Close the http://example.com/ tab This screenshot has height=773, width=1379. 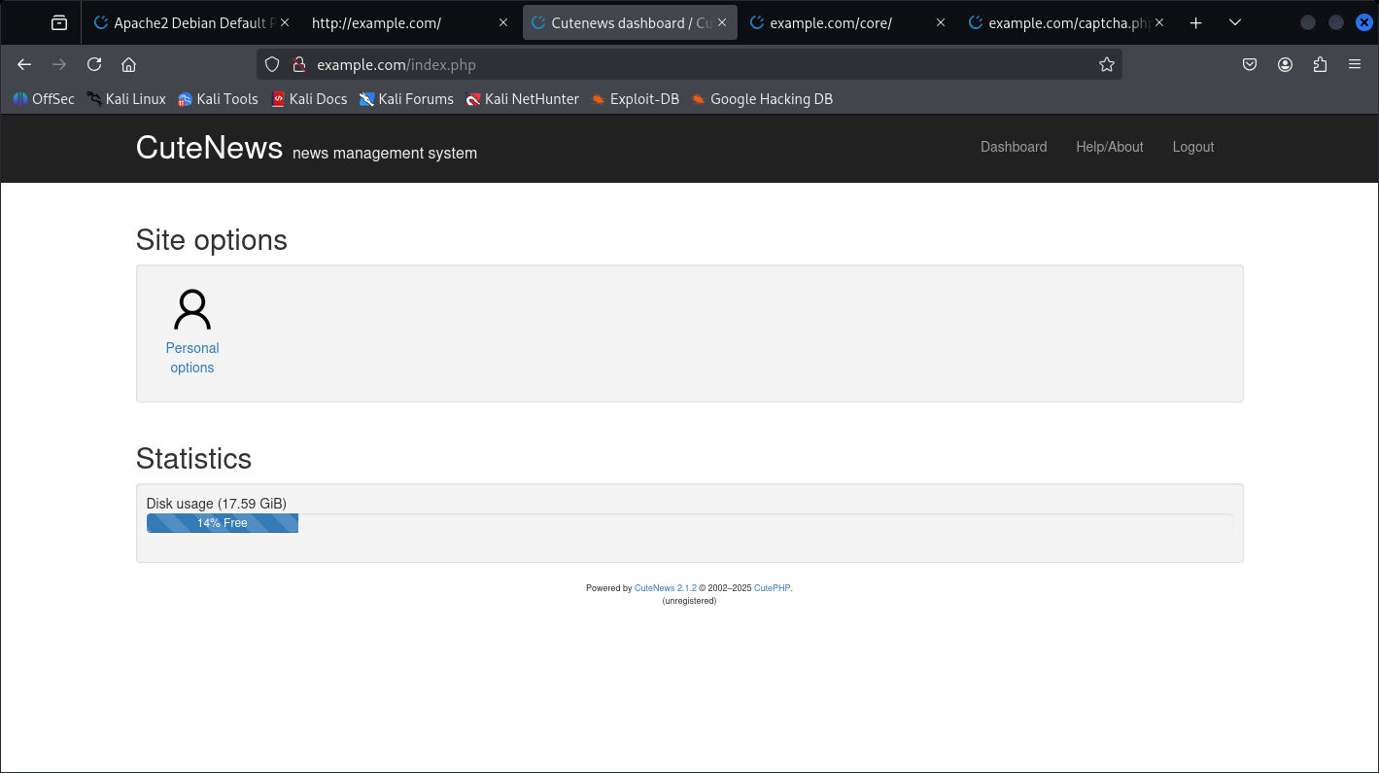(x=503, y=22)
